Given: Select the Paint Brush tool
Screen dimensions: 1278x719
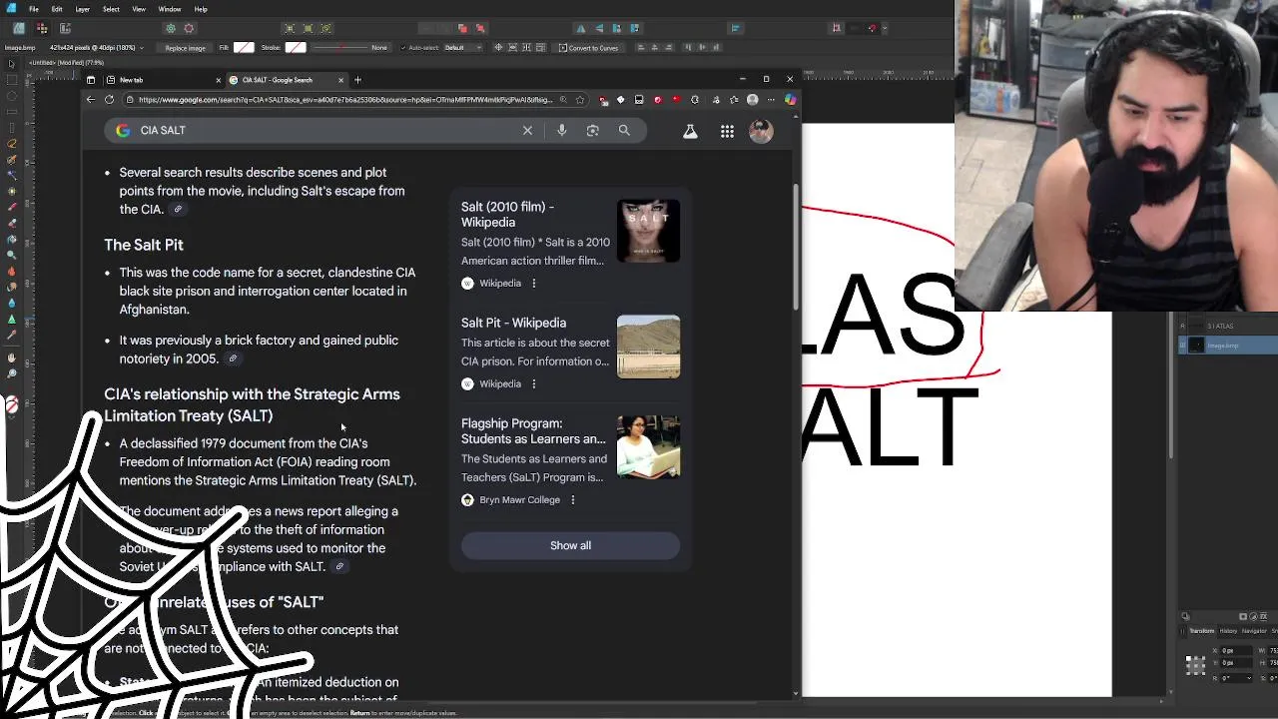Looking at the screenshot, I should 12,207.
